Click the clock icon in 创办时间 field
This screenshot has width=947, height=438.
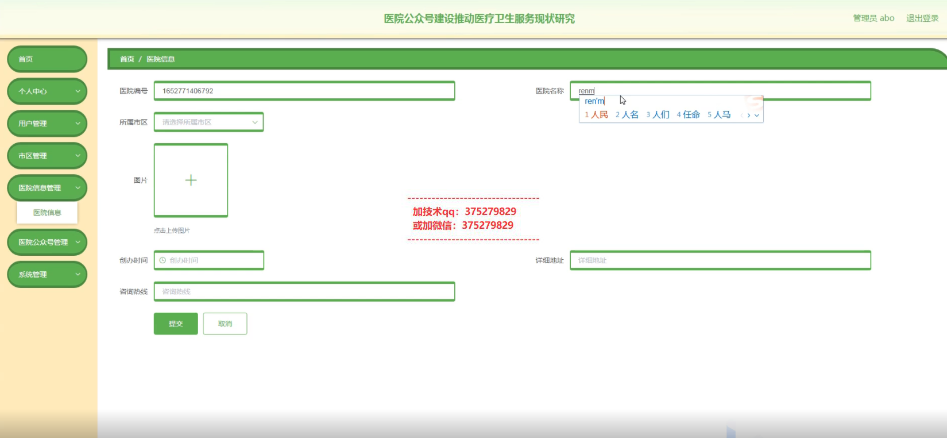tap(163, 260)
